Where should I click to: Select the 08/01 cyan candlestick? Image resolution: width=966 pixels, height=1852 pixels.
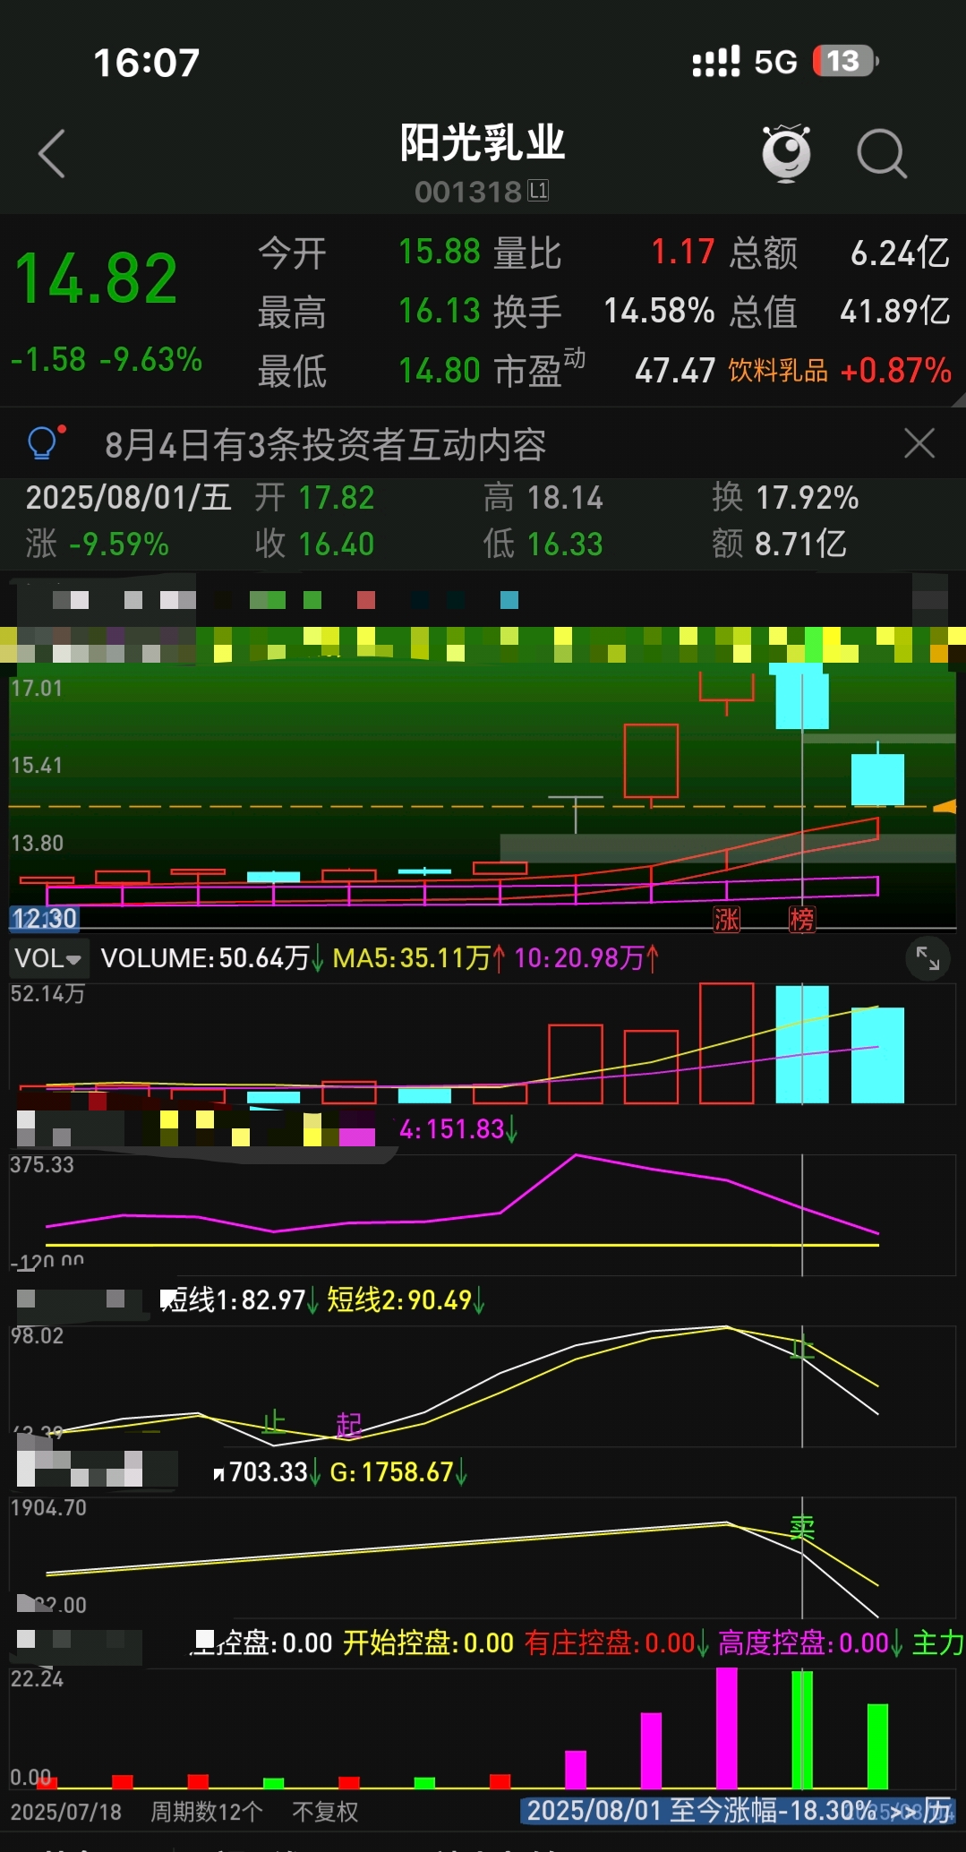point(801,696)
